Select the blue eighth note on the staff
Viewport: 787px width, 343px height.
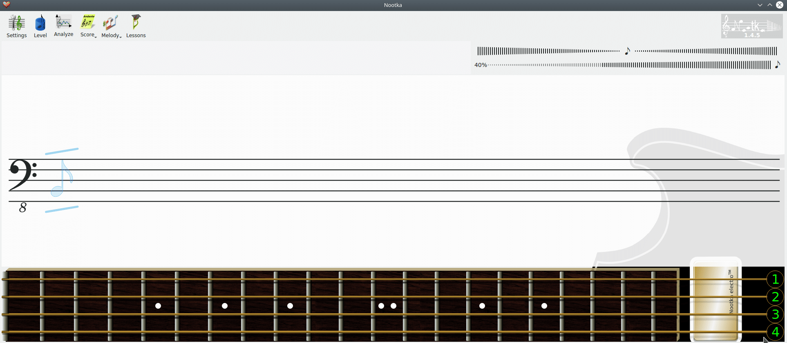pos(61,178)
